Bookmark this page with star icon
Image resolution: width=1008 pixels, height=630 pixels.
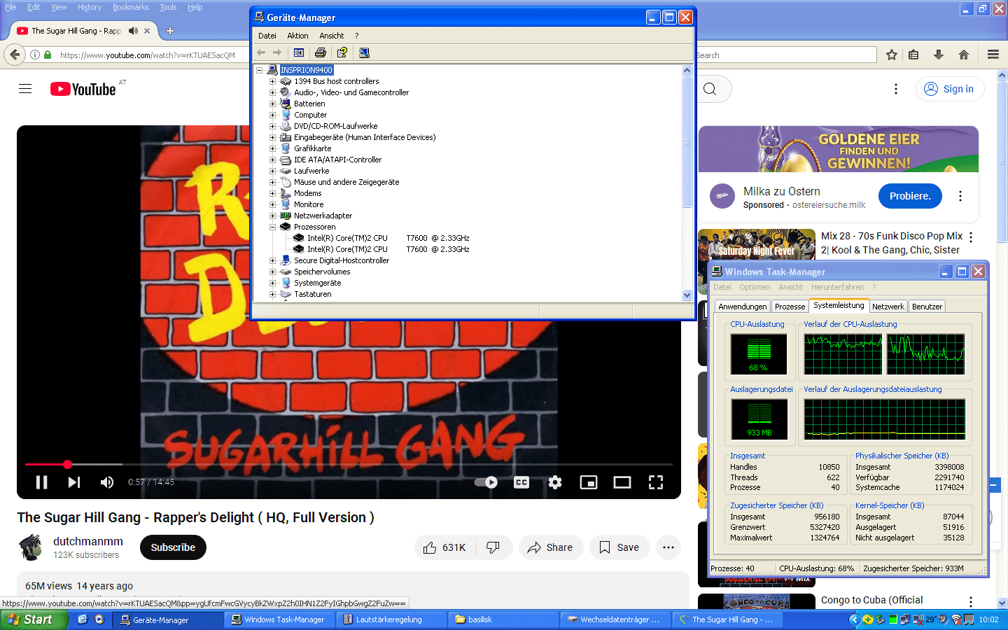[892, 55]
